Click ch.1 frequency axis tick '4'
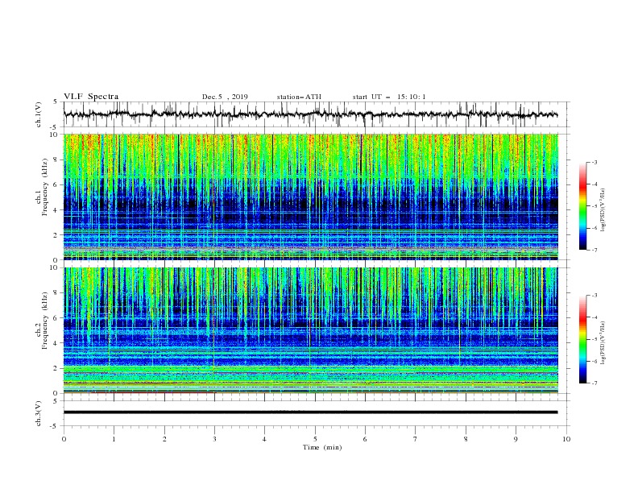Viewport: 638px width, 493px height. [x=57, y=210]
